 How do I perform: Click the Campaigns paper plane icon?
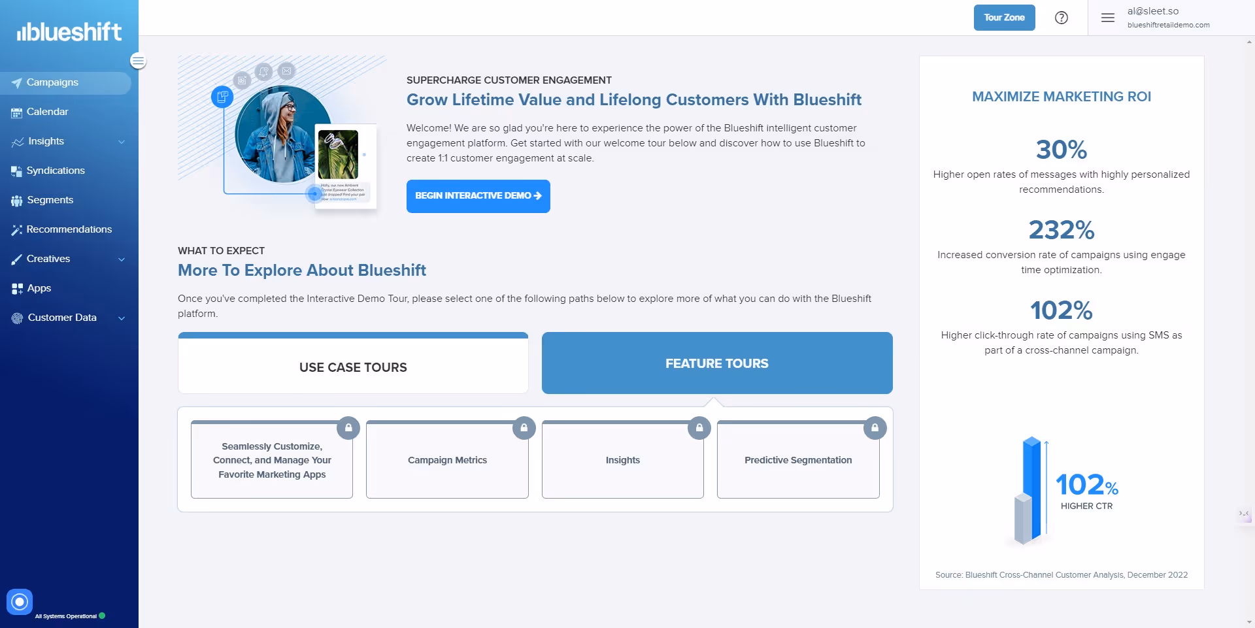(16, 83)
